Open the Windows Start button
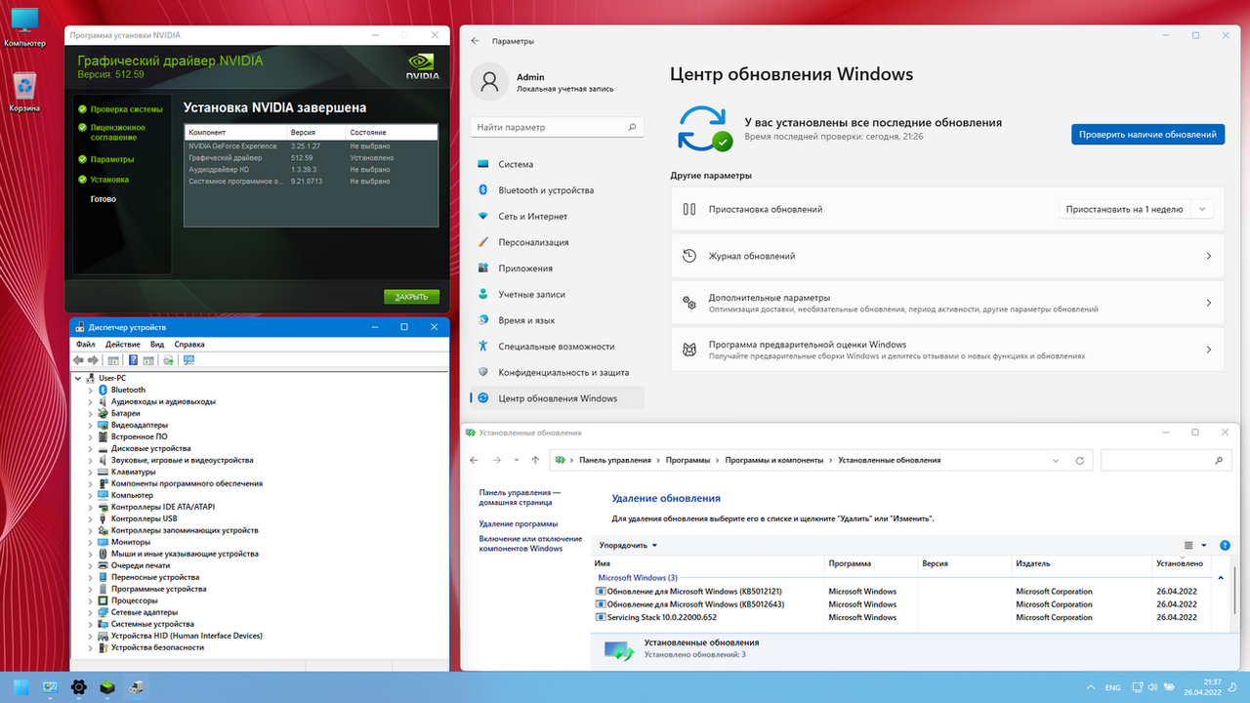This screenshot has height=703, width=1250. tap(21, 687)
